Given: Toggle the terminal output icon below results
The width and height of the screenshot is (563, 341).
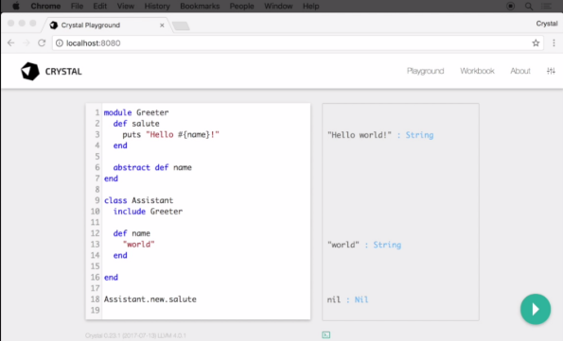Looking at the screenshot, I should pos(326,335).
